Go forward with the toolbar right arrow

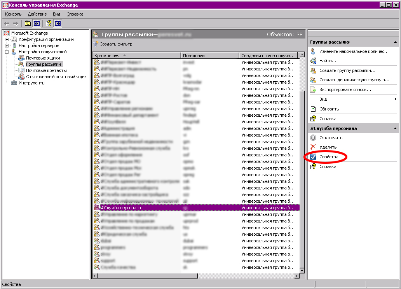(16, 24)
